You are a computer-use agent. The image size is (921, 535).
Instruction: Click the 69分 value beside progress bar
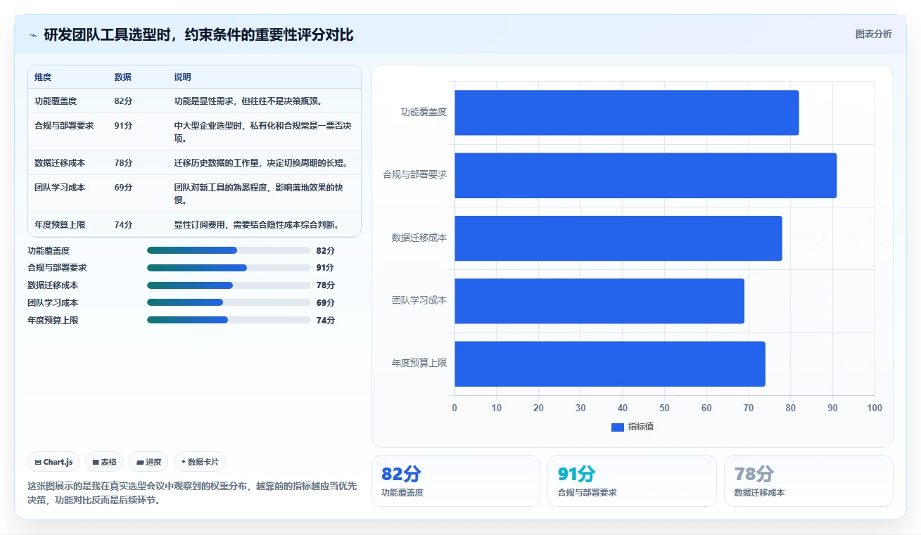pos(325,302)
